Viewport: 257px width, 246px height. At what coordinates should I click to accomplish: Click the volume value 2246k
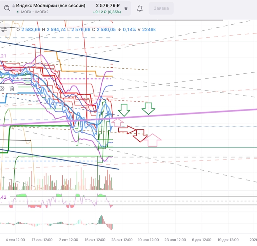coord(149,30)
